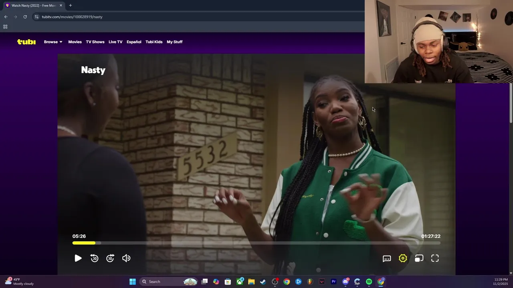This screenshot has height=288, width=513.
Task: Open the Chrome apps grid shortcut
Action: pyautogui.click(x=5, y=27)
